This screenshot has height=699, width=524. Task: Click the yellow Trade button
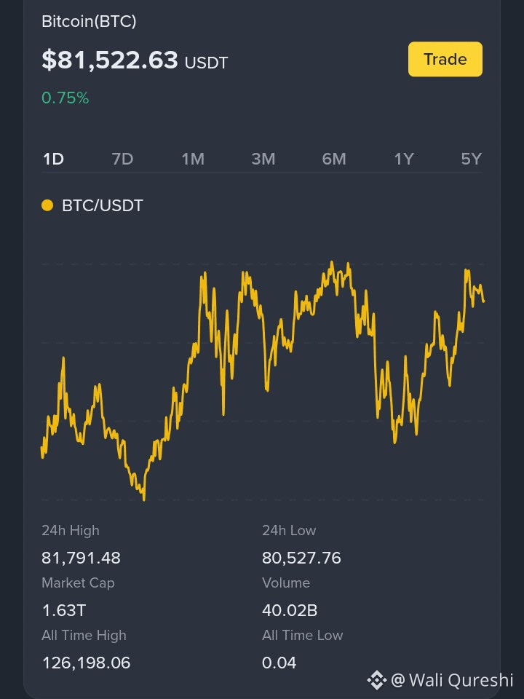pyautogui.click(x=445, y=59)
